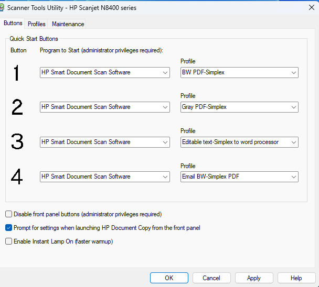
Task: Click the large button number 4 label
Action: click(x=17, y=176)
